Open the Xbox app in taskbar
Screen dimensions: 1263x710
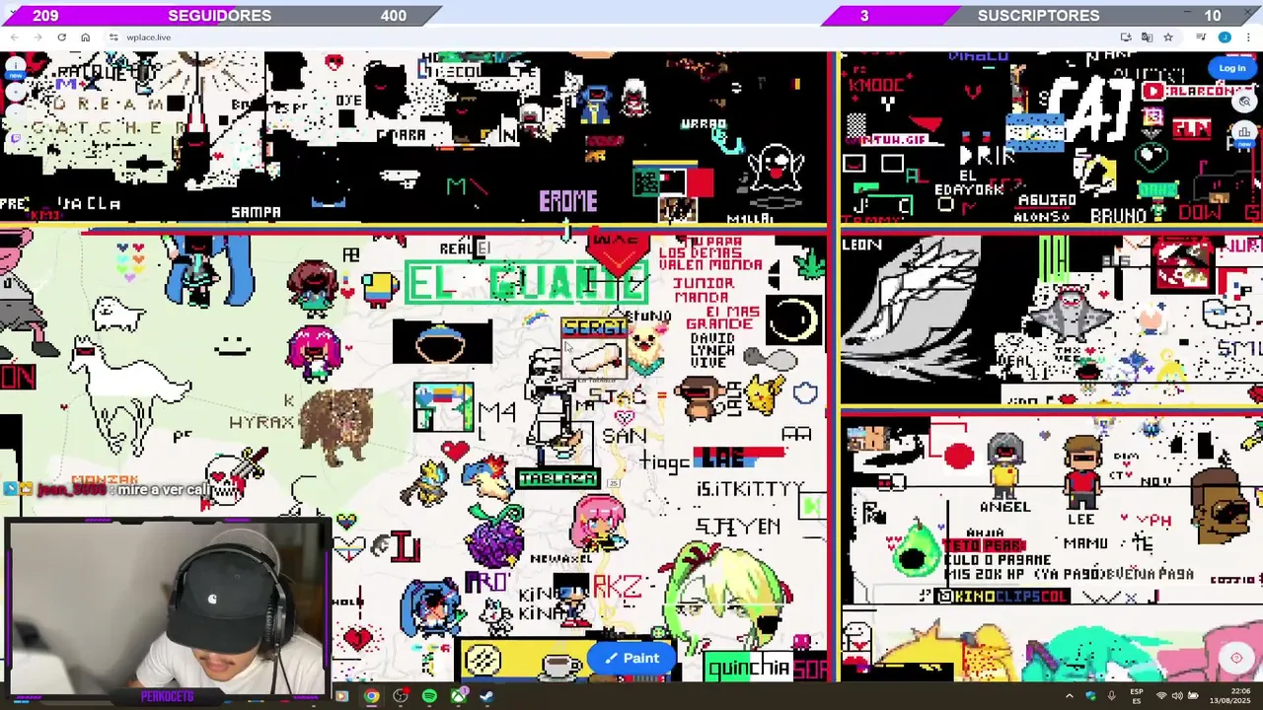pyautogui.click(x=458, y=696)
